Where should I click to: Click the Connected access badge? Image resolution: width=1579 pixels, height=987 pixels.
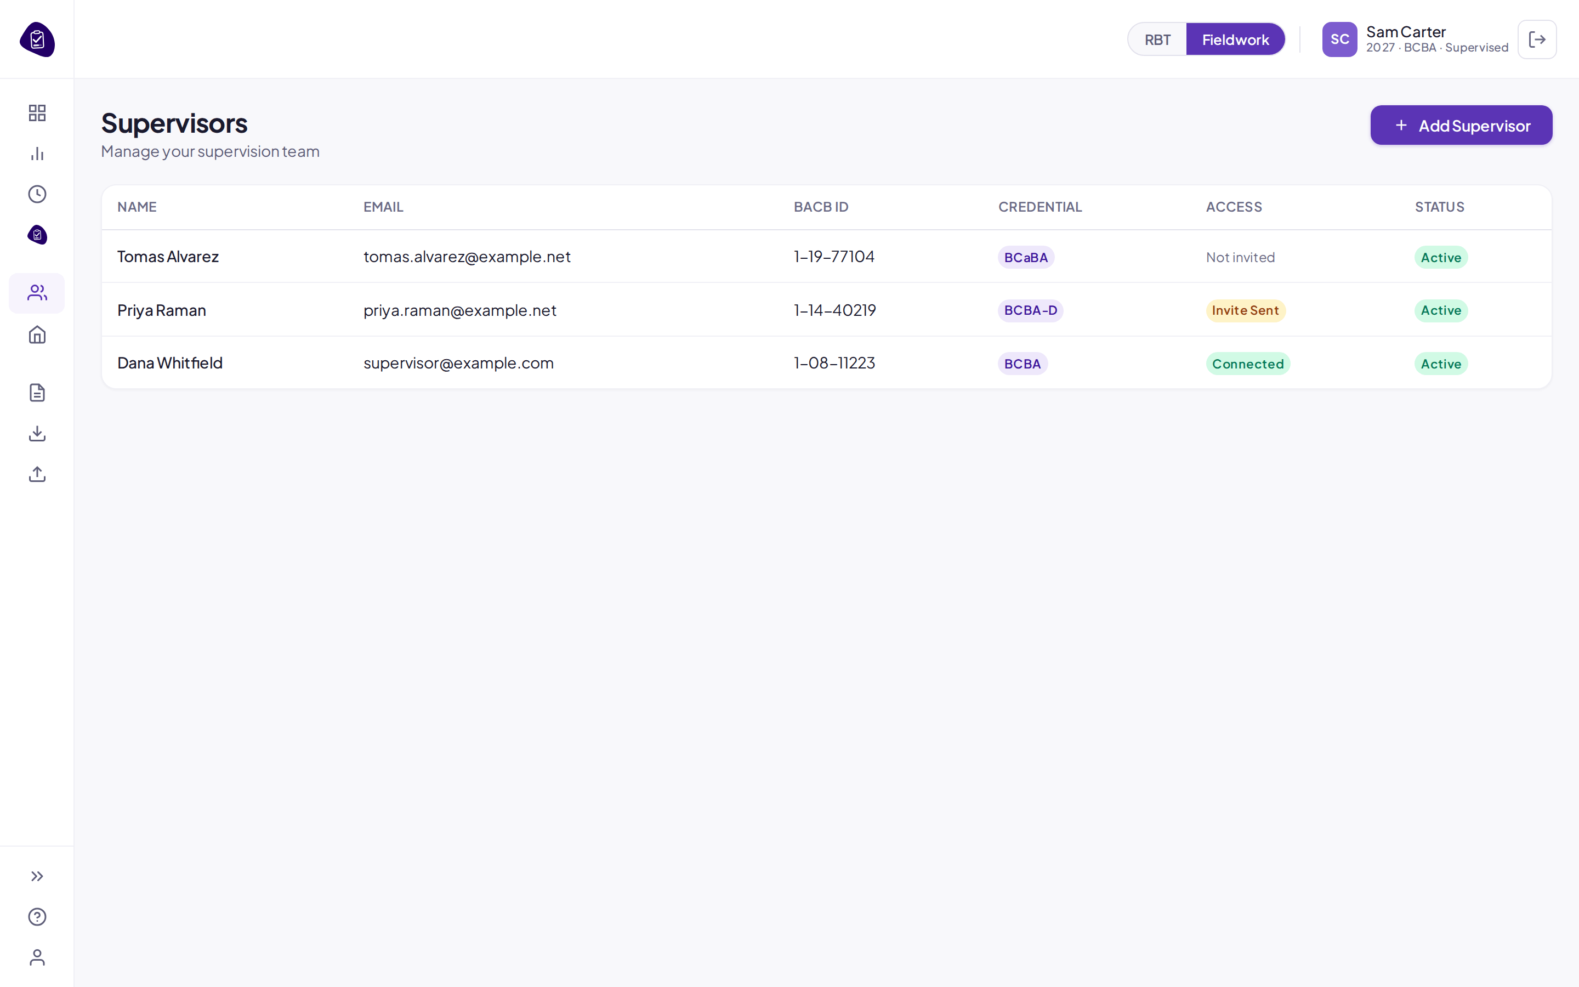click(1247, 364)
